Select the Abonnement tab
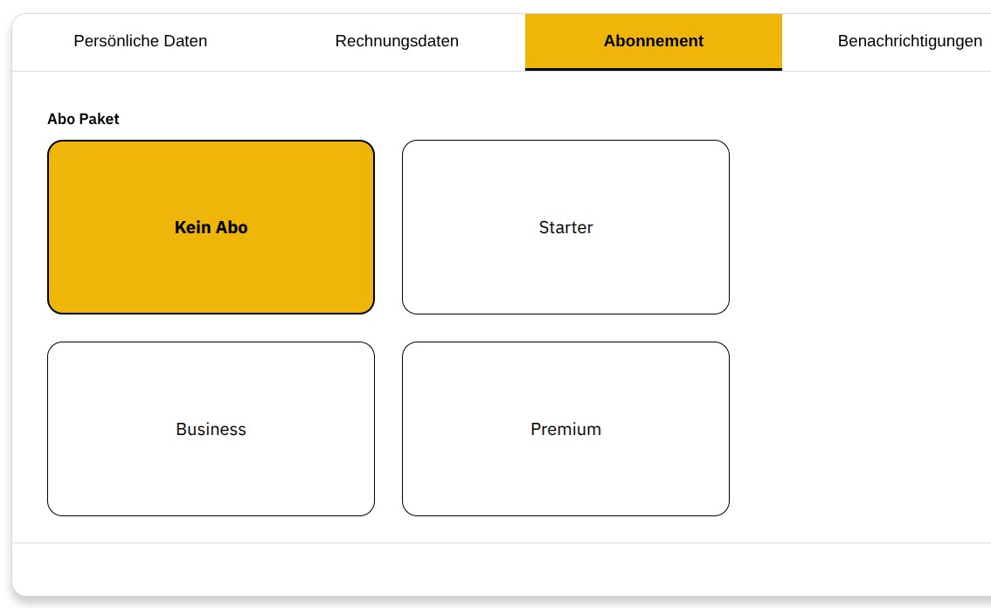The image size is (991, 608). coord(654,41)
